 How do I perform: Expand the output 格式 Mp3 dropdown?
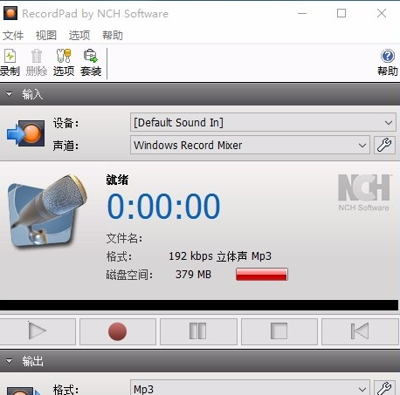250,388
